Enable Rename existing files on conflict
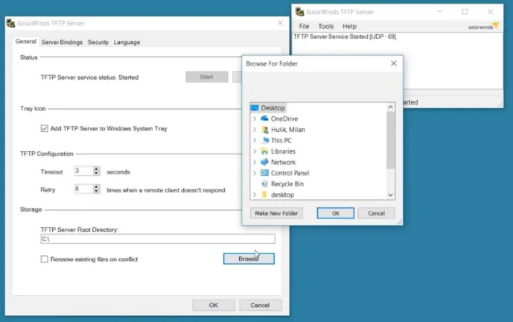The image size is (513, 322). tap(44, 259)
